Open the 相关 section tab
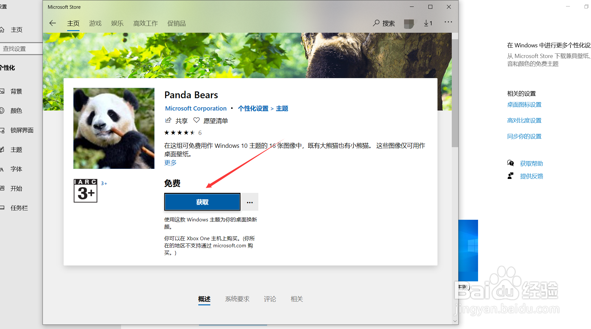The image size is (591, 329). click(297, 299)
